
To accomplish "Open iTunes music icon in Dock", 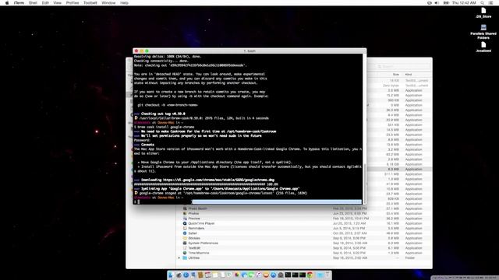I will click(258, 275).
